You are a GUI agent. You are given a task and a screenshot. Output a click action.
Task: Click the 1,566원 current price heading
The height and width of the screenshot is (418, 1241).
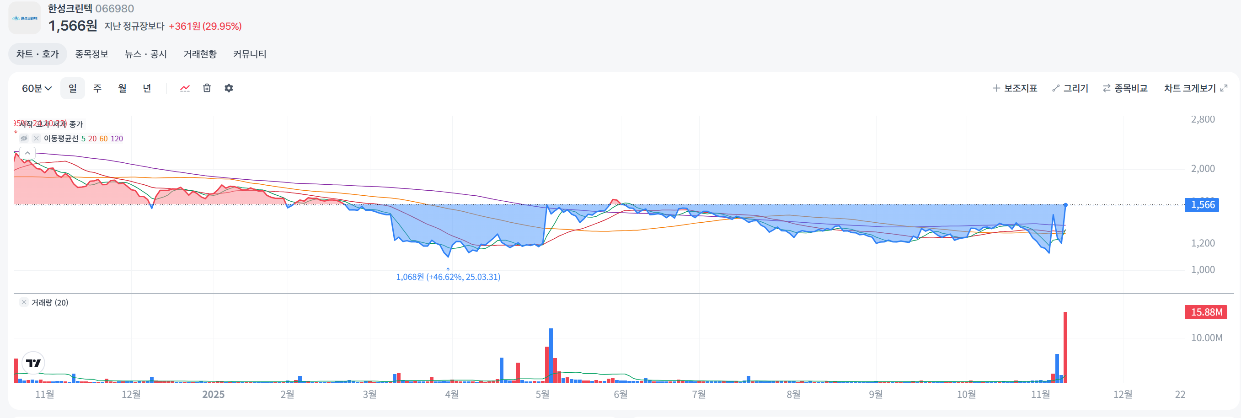(x=73, y=26)
